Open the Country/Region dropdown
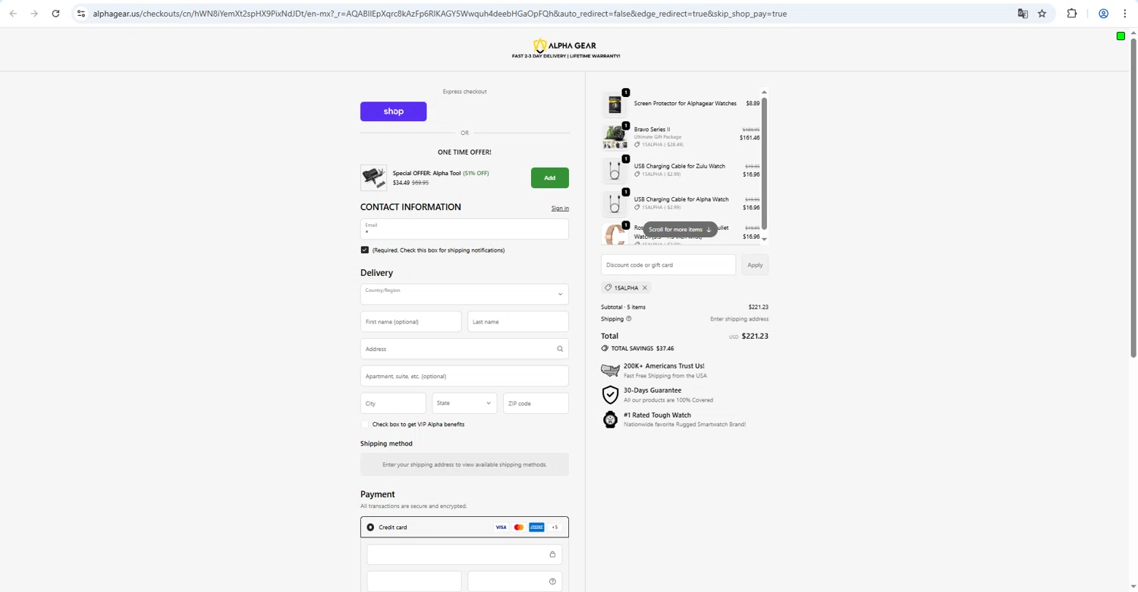Image resolution: width=1138 pixels, height=592 pixels. [464, 294]
